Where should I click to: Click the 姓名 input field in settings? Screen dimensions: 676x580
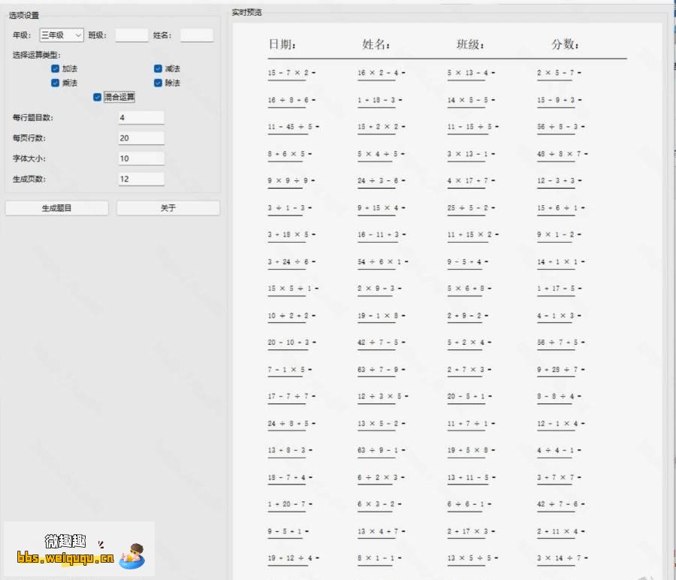click(197, 35)
